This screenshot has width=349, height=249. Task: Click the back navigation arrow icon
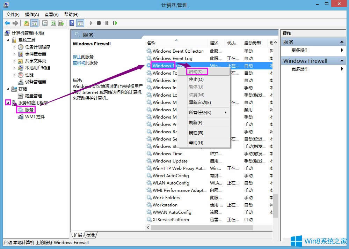(7, 23)
